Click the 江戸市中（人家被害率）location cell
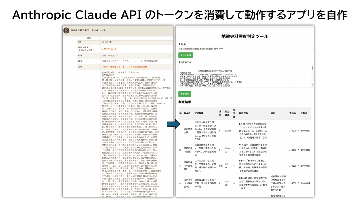This screenshot has height=204, width=363. [188, 183]
